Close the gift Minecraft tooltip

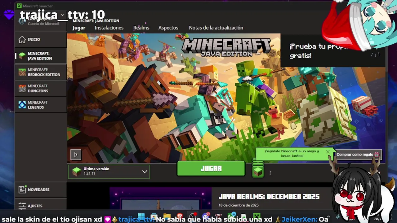click(328, 151)
